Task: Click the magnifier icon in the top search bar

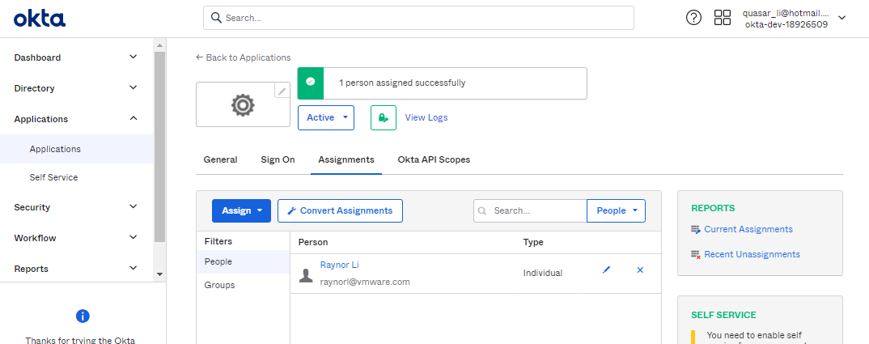Action: [x=216, y=18]
